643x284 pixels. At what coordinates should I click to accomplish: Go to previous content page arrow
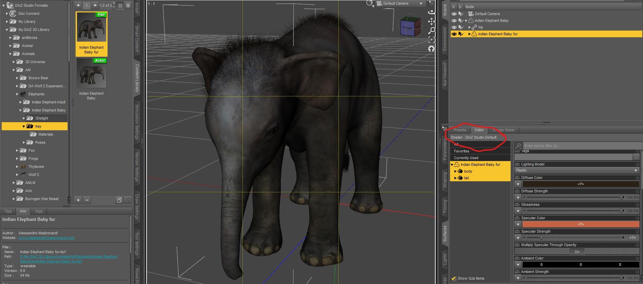click(78, 5)
